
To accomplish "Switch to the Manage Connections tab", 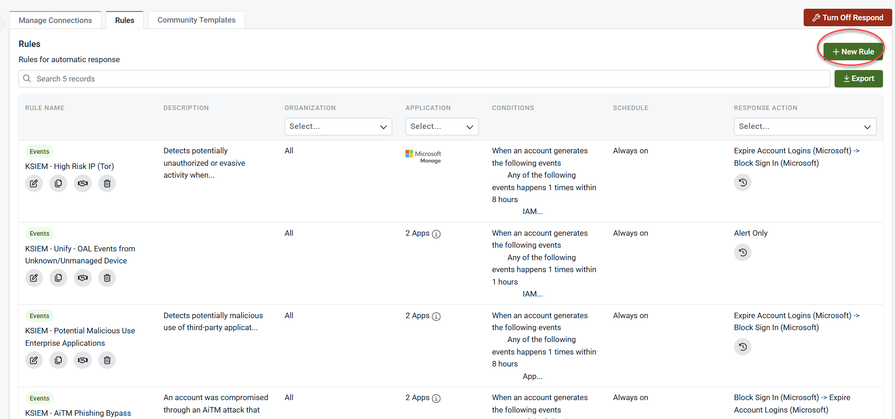I will (x=55, y=20).
